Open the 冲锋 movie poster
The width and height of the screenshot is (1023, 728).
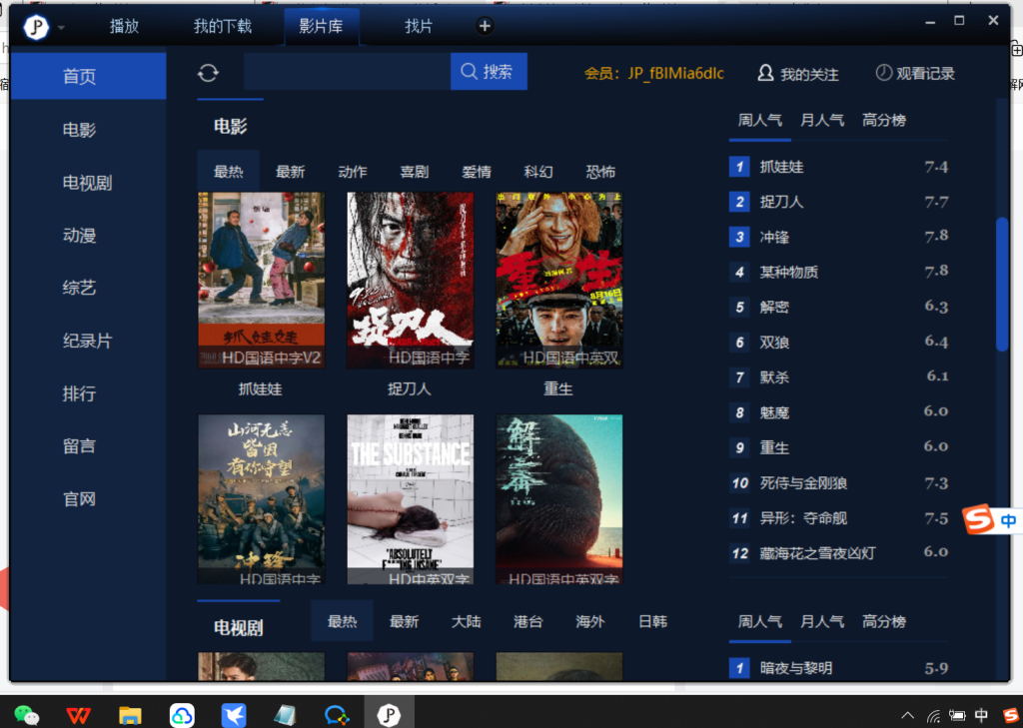coord(261,499)
